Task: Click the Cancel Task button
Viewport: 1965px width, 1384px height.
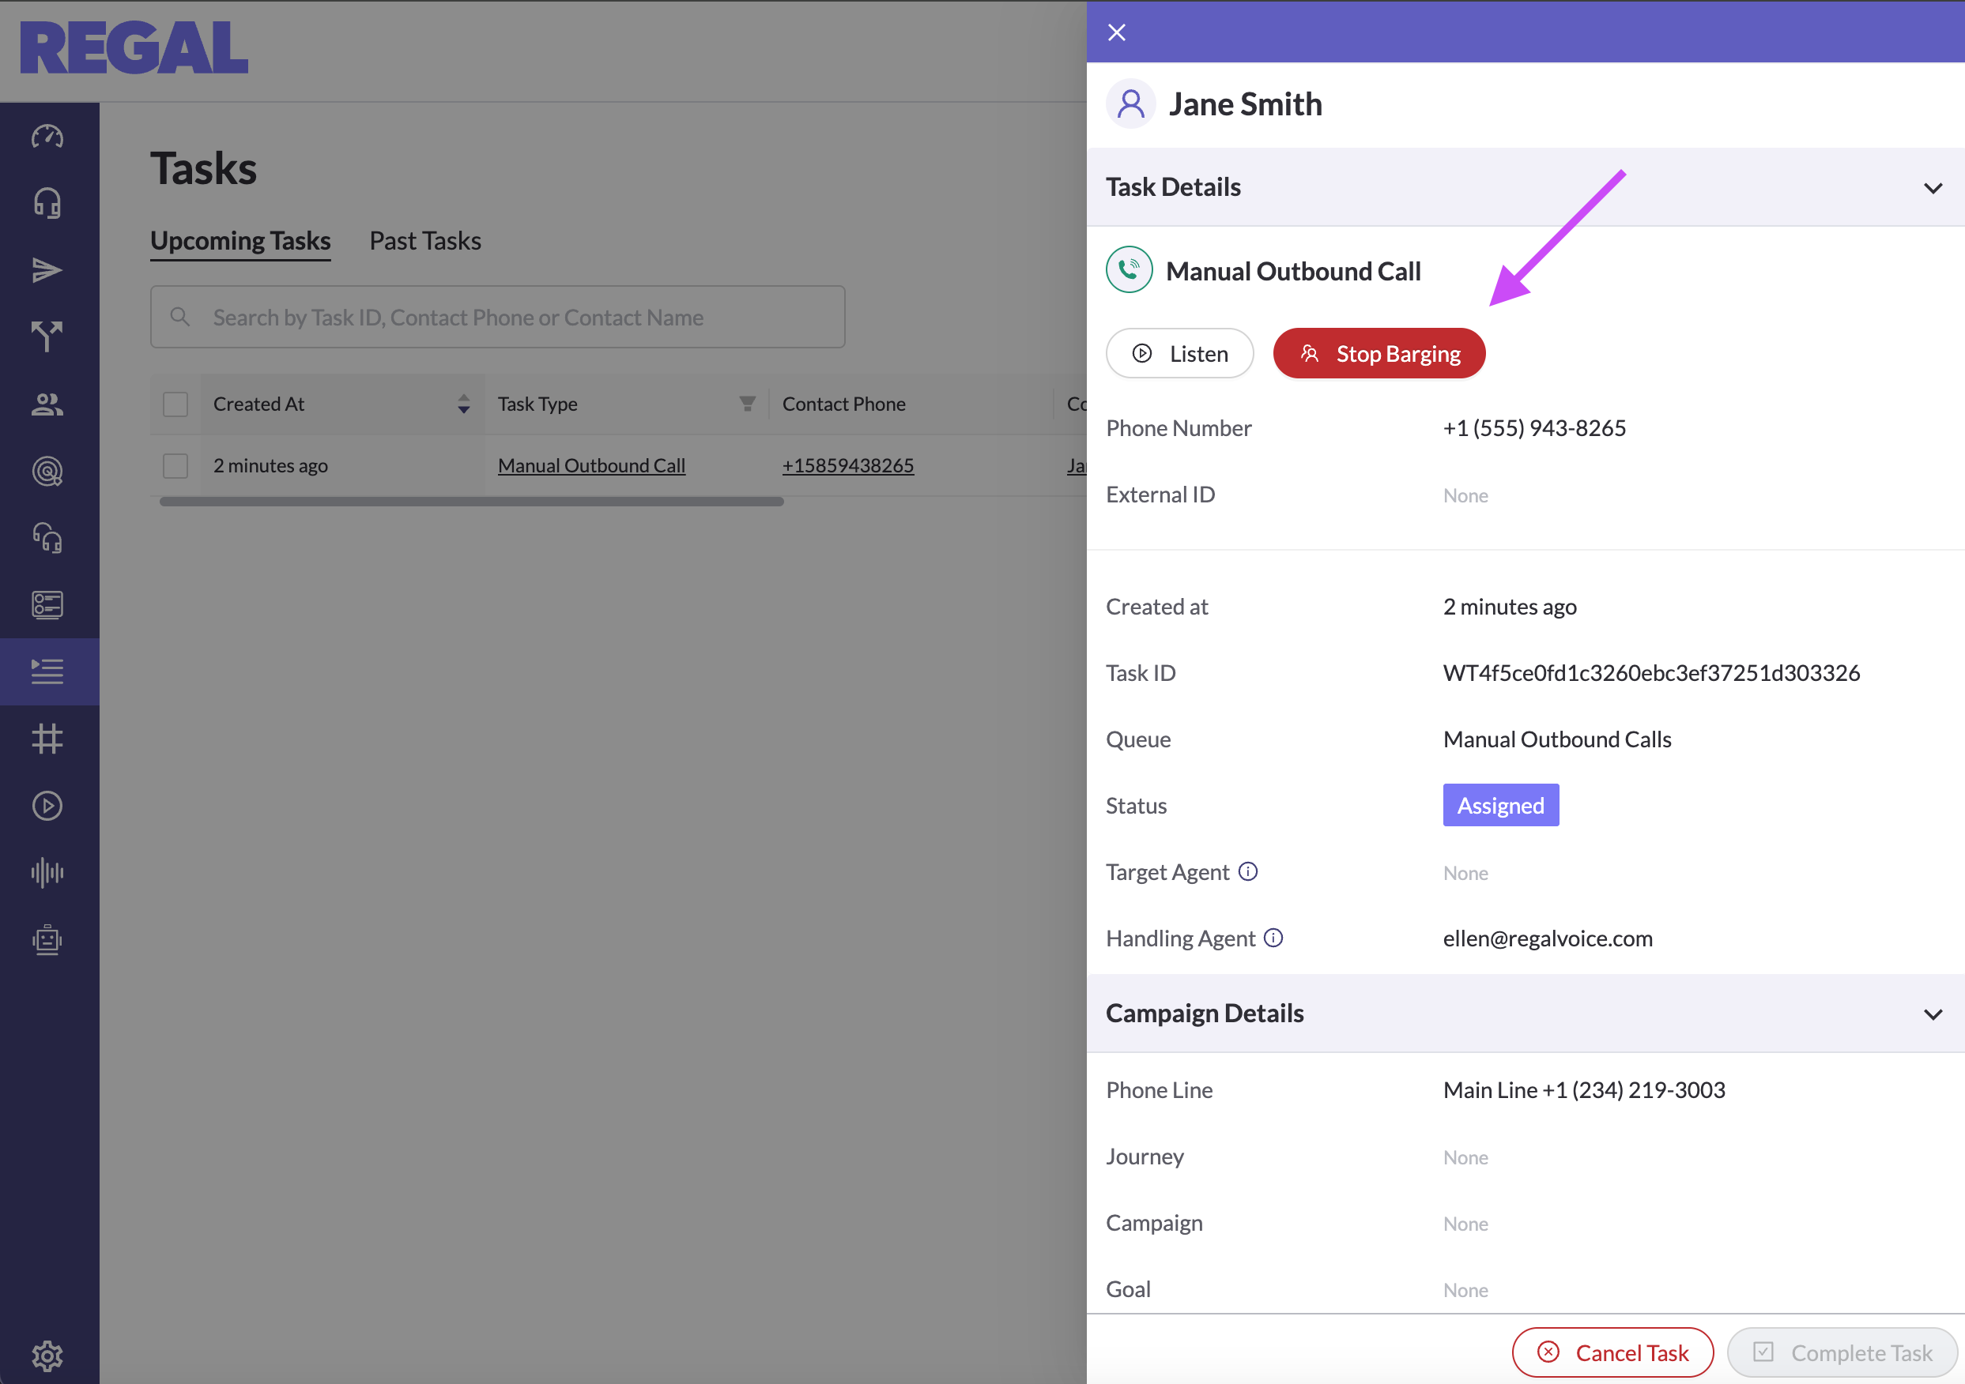Action: pos(1612,1352)
